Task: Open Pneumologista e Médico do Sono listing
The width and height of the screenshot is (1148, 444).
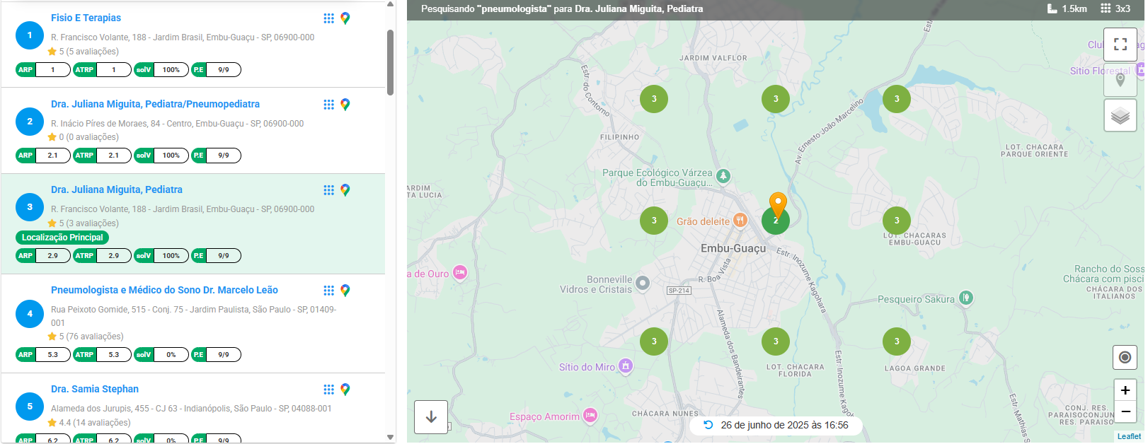Action: [x=164, y=290]
